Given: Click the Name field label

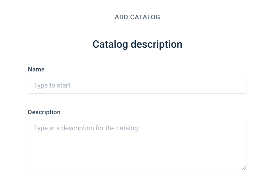Looking at the screenshot, I should point(36,69).
